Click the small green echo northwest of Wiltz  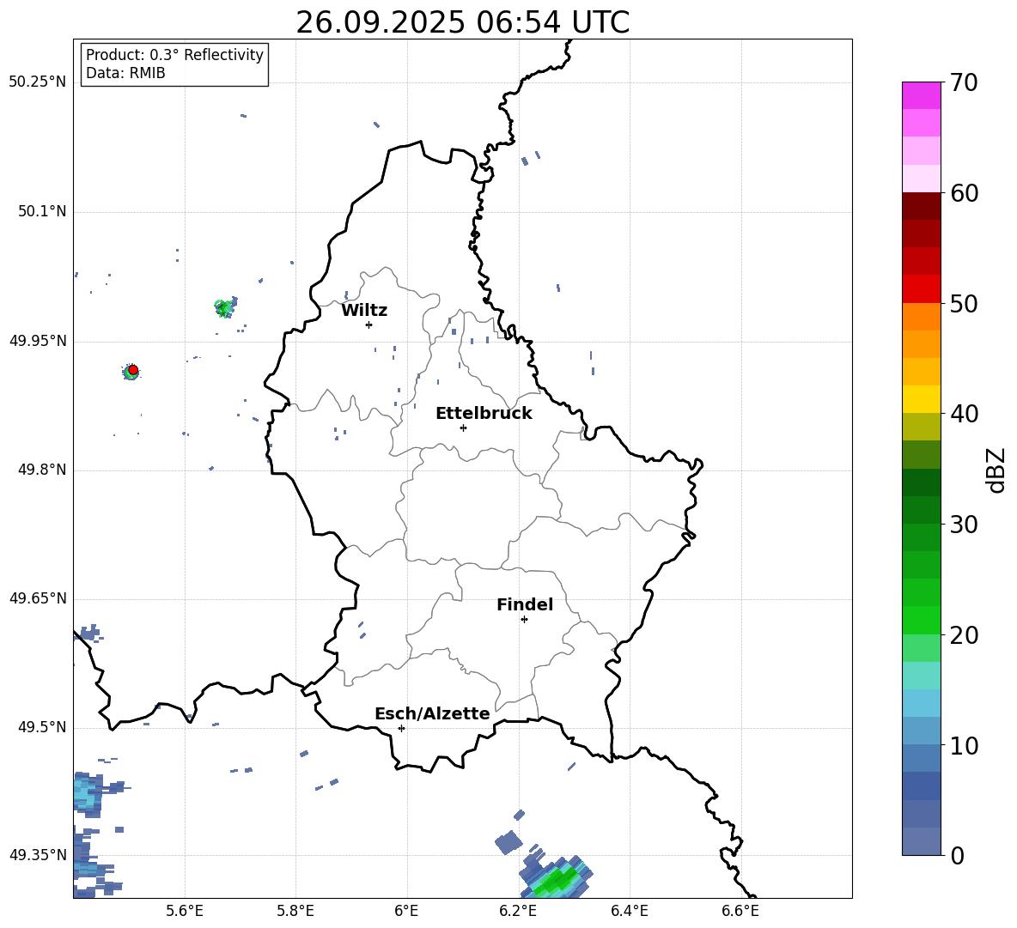click(224, 308)
